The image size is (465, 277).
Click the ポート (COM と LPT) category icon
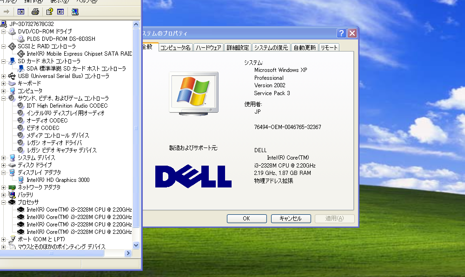[x=12, y=239]
